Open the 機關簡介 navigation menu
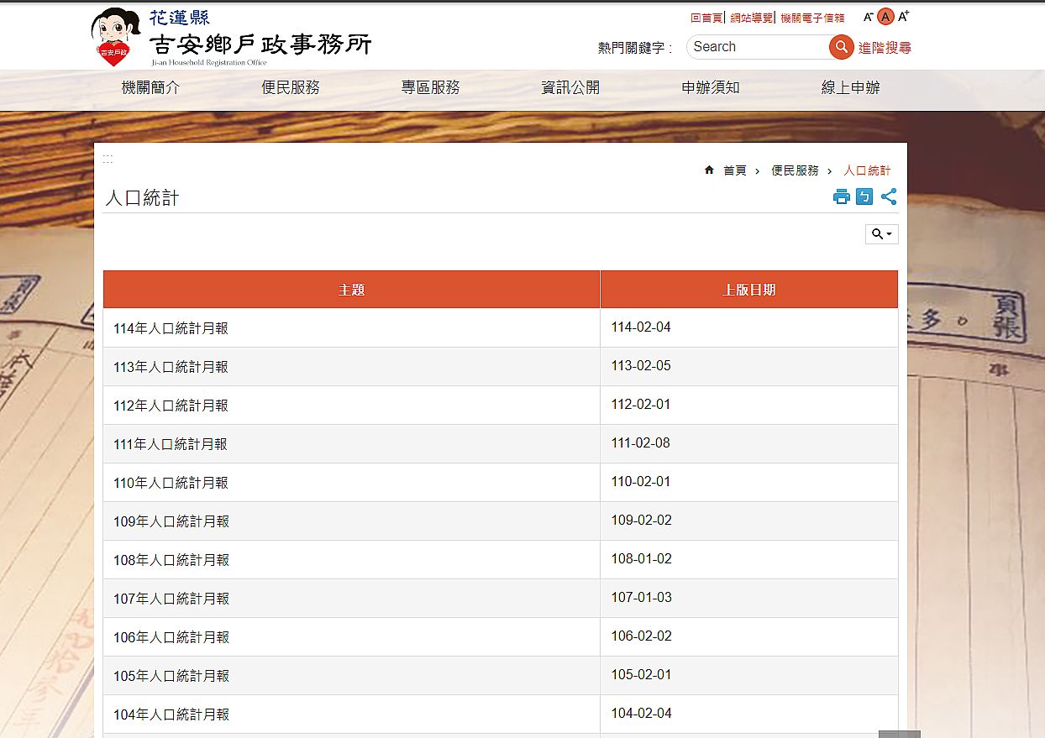The image size is (1045, 738). tap(151, 88)
